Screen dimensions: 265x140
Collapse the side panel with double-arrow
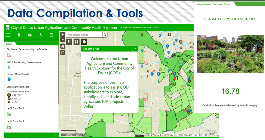(55, 135)
